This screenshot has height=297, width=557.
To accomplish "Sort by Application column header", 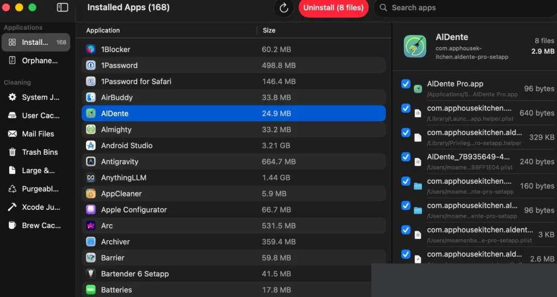I will [x=103, y=30].
